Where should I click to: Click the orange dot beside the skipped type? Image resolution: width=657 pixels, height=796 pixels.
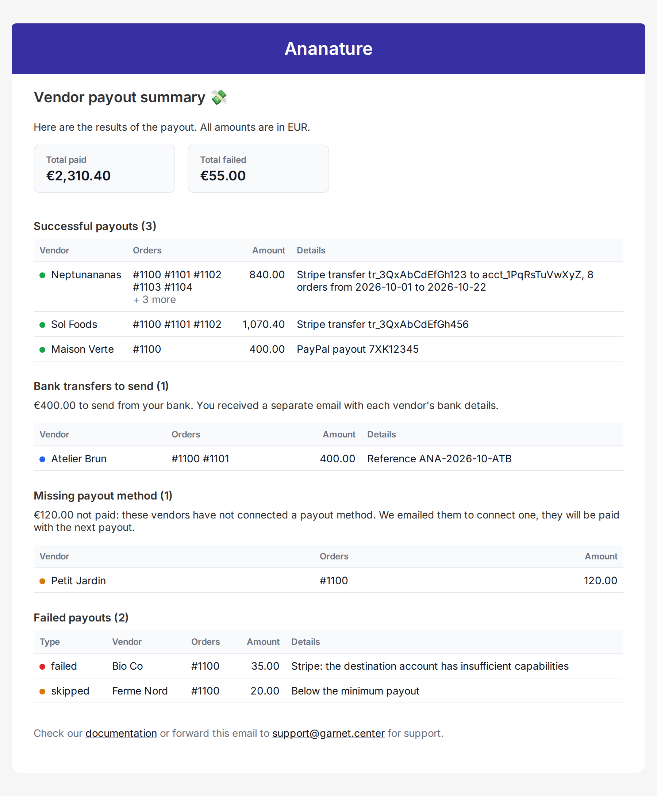[x=42, y=692]
